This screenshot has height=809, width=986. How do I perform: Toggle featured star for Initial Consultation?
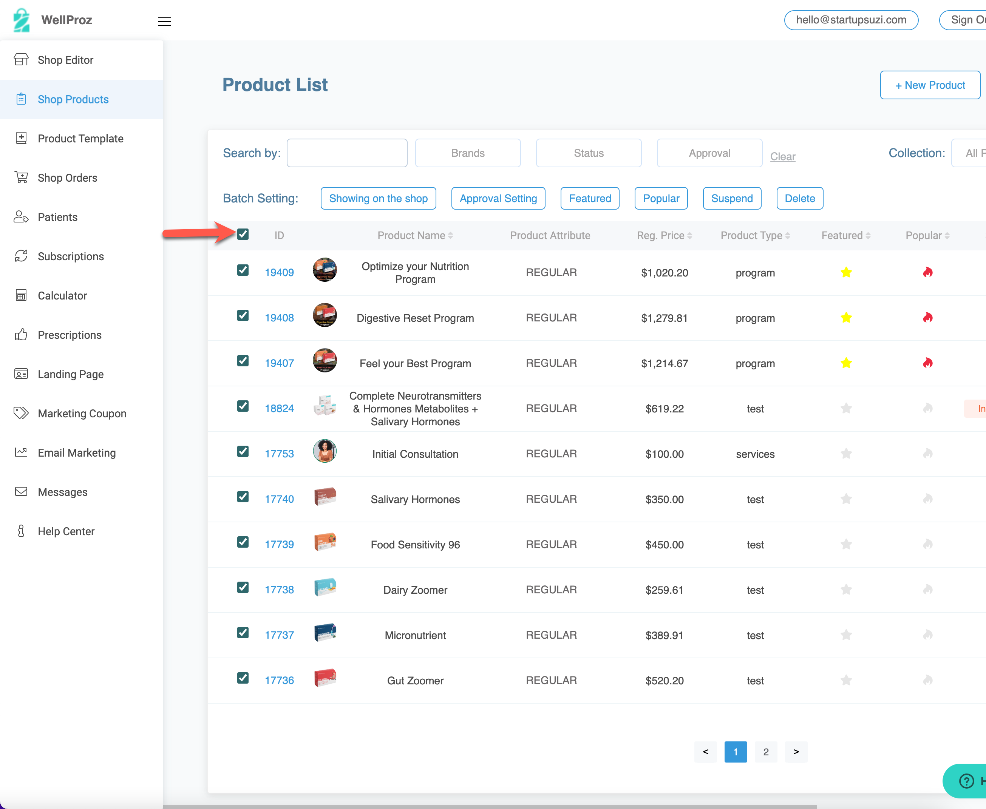846,454
